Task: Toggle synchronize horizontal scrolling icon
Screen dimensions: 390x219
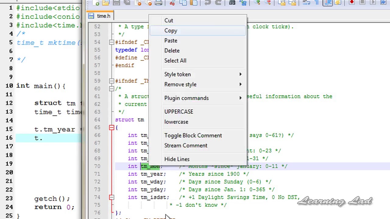Action: [x=293, y=3]
